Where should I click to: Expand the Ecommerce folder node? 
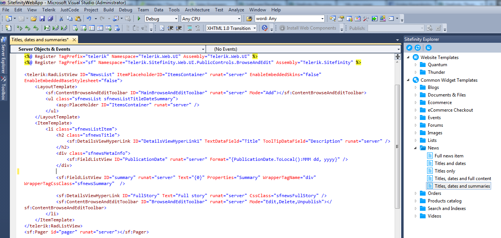click(416, 103)
